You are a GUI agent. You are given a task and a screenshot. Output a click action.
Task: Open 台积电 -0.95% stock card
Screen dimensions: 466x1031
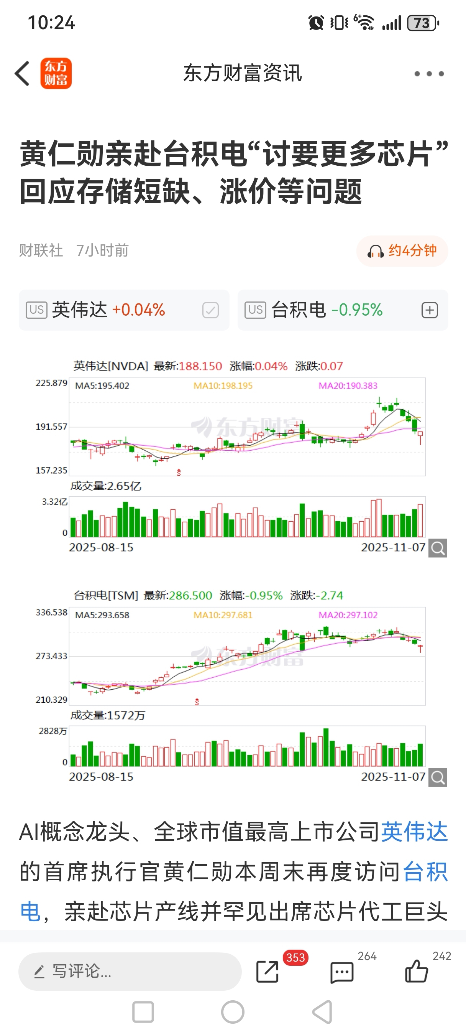(343, 310)
